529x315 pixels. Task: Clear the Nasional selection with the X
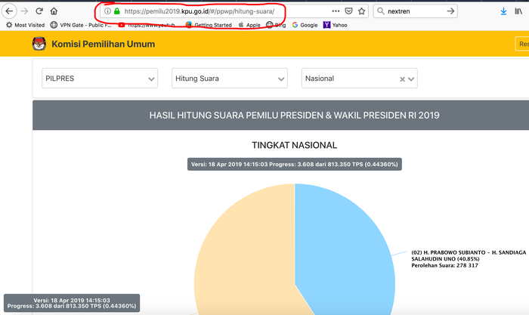pos(402,79)
